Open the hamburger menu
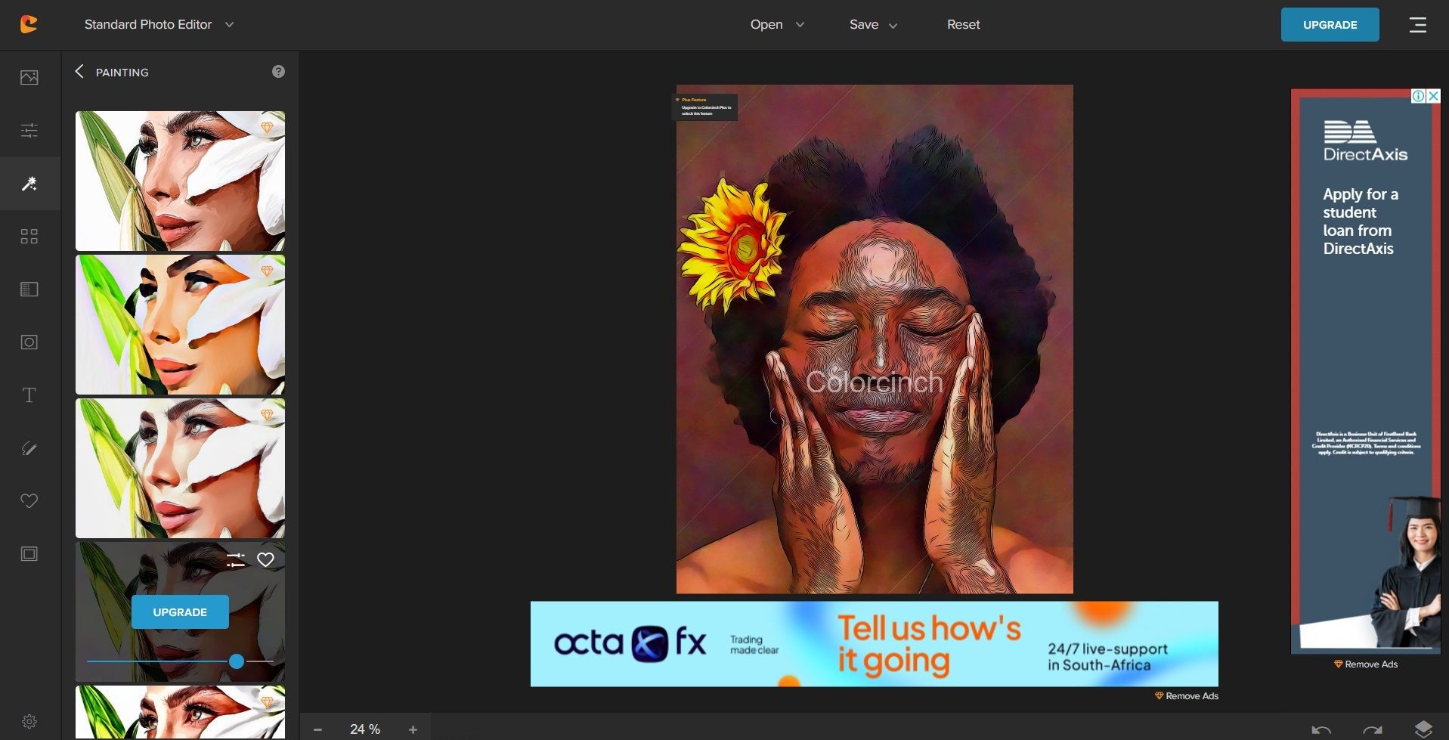This screenshot has height=740, width=1449. coord(1417,25)
